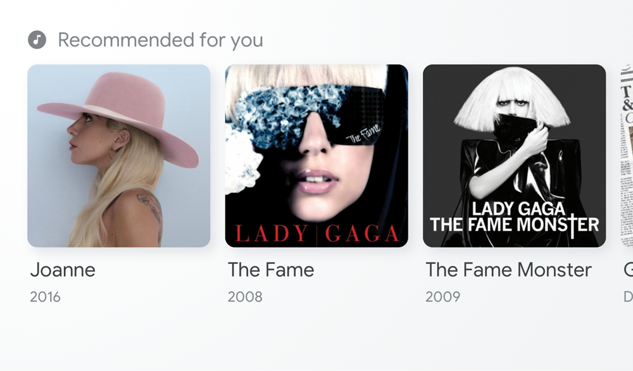Open the Joanne album cover
633x371 pixels.
coord(119,156)
